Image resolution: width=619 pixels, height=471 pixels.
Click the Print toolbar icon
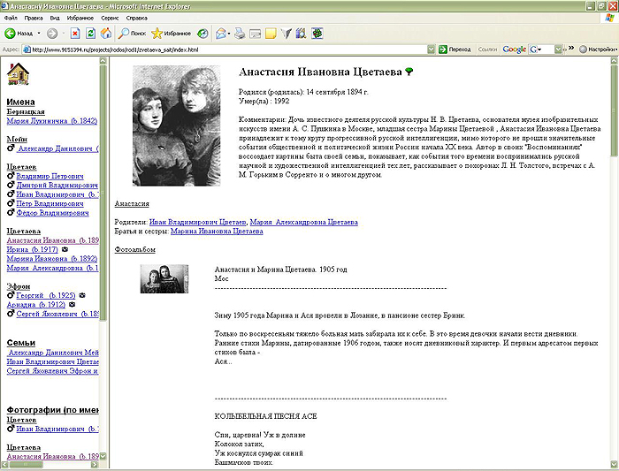point(239,34)
